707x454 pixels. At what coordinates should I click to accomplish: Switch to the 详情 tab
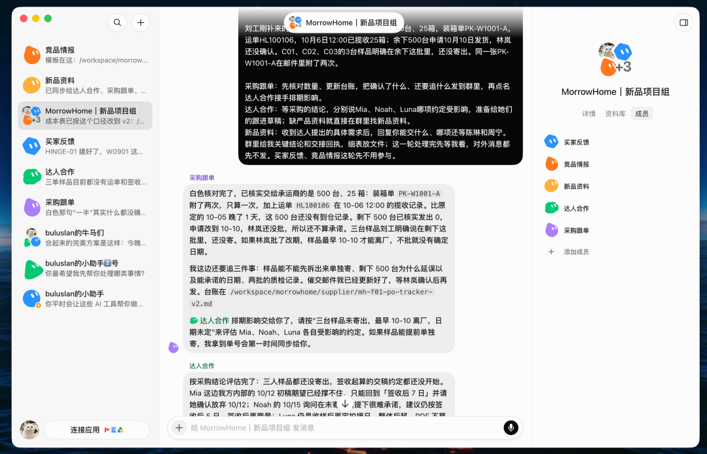point(589,114)
